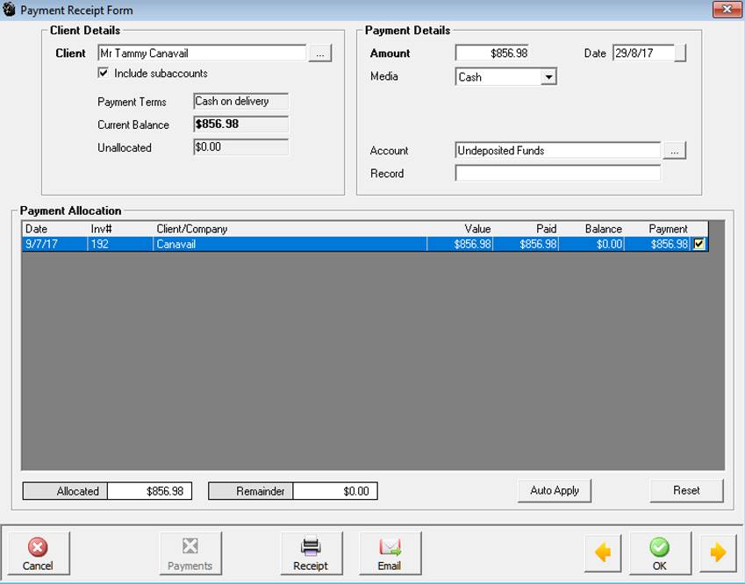Click Unallocated value $0.00
The width and height of the screenshot is (745, 584).
[241, 147]
